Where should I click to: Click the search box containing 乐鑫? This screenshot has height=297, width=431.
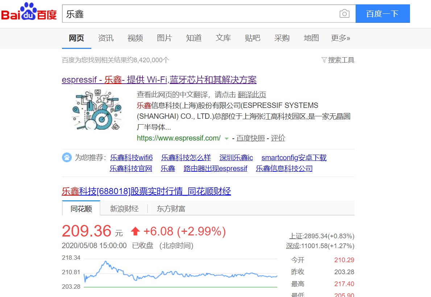coord(209,14)
